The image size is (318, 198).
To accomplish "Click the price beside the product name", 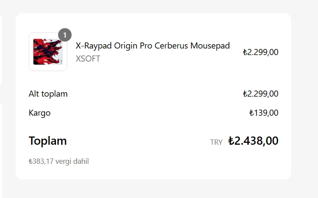I will point(261,52).
